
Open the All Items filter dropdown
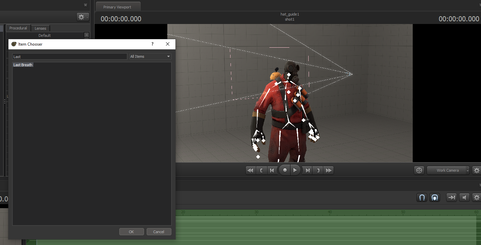click(x=150, y=56)
